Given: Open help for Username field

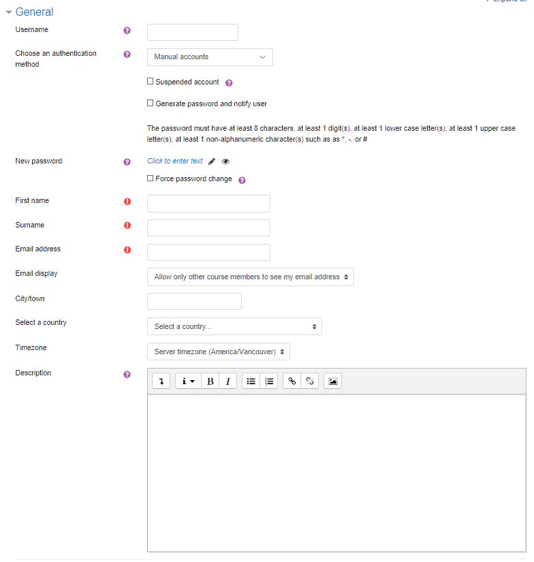Looking at the screenshot, I should pyautogui.click(x=127, y=31).
